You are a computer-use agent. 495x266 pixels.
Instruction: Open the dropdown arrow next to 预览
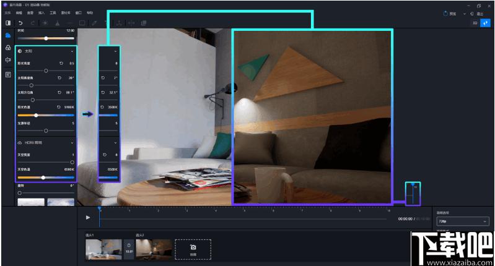coord(464,14)
